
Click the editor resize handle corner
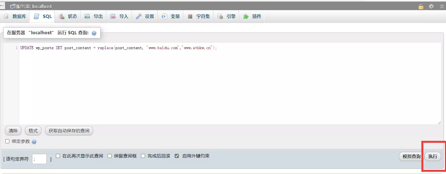[439, 122]
